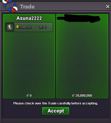This screenshot has height=123, width=111.
Task: Click the gold shiny S icon
Action: 18,27
